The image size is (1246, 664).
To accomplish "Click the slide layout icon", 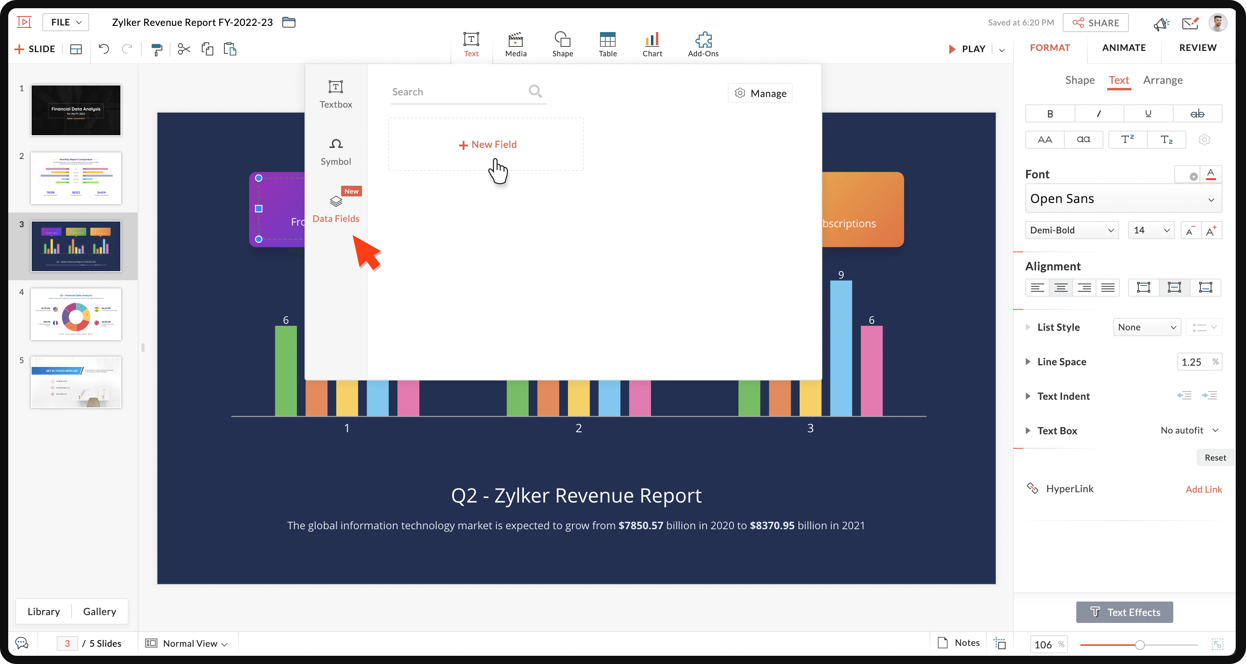I will click(x=76, y=49).
